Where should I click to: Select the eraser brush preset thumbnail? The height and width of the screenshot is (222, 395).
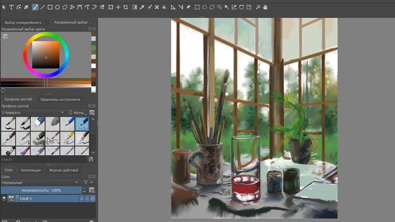(x=38, y=123)
